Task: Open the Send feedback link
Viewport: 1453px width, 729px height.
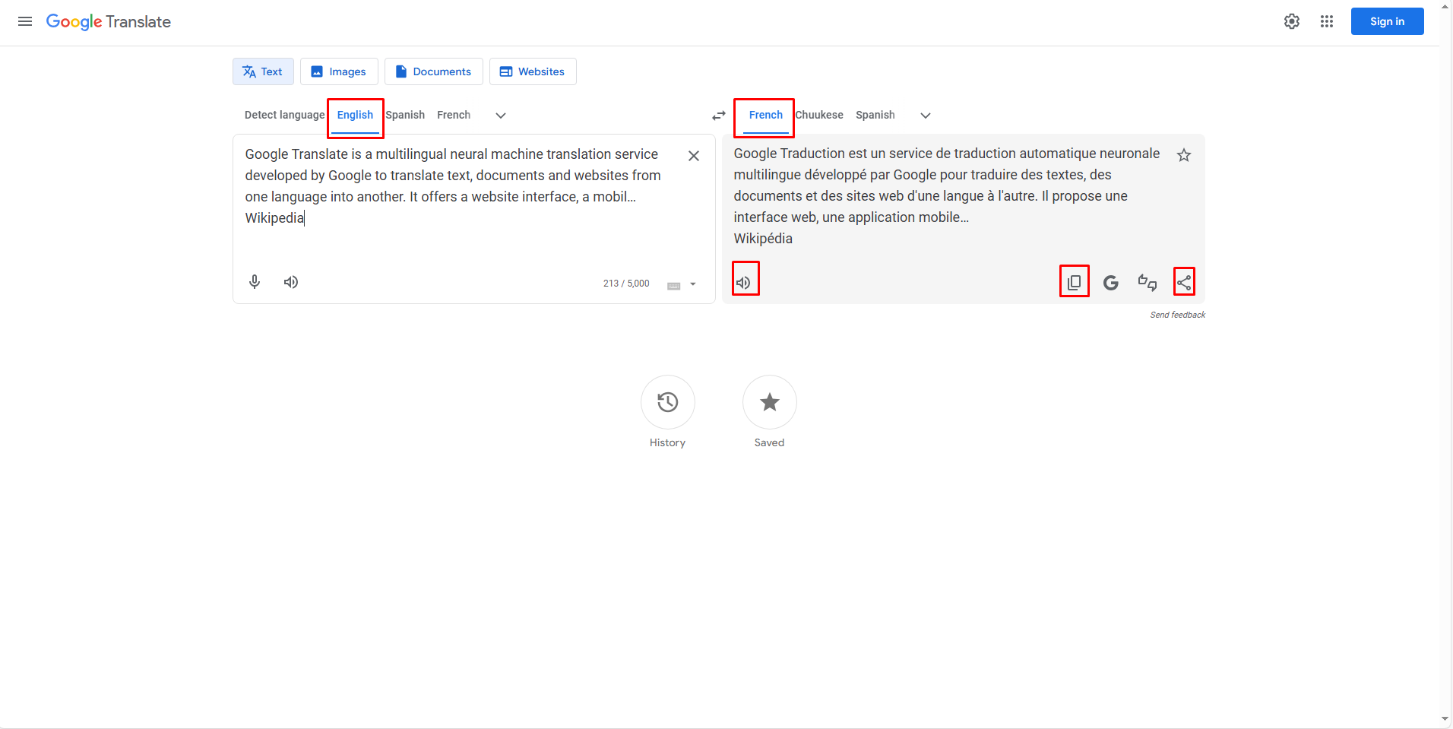Action: (x=1177, y=314)
